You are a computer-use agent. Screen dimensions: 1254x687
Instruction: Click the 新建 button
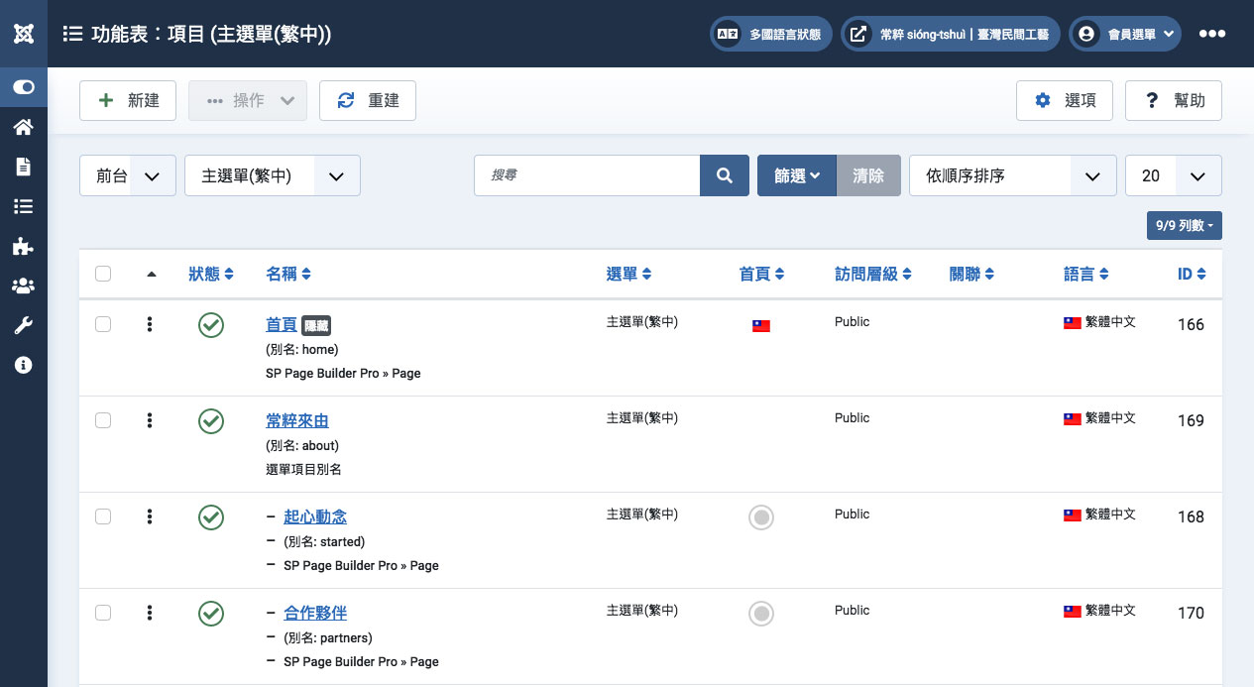128,100
